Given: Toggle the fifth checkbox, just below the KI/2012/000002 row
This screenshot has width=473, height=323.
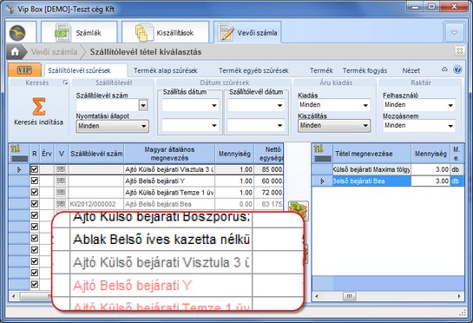Looking at the screenshot, I should coord(35,215).
